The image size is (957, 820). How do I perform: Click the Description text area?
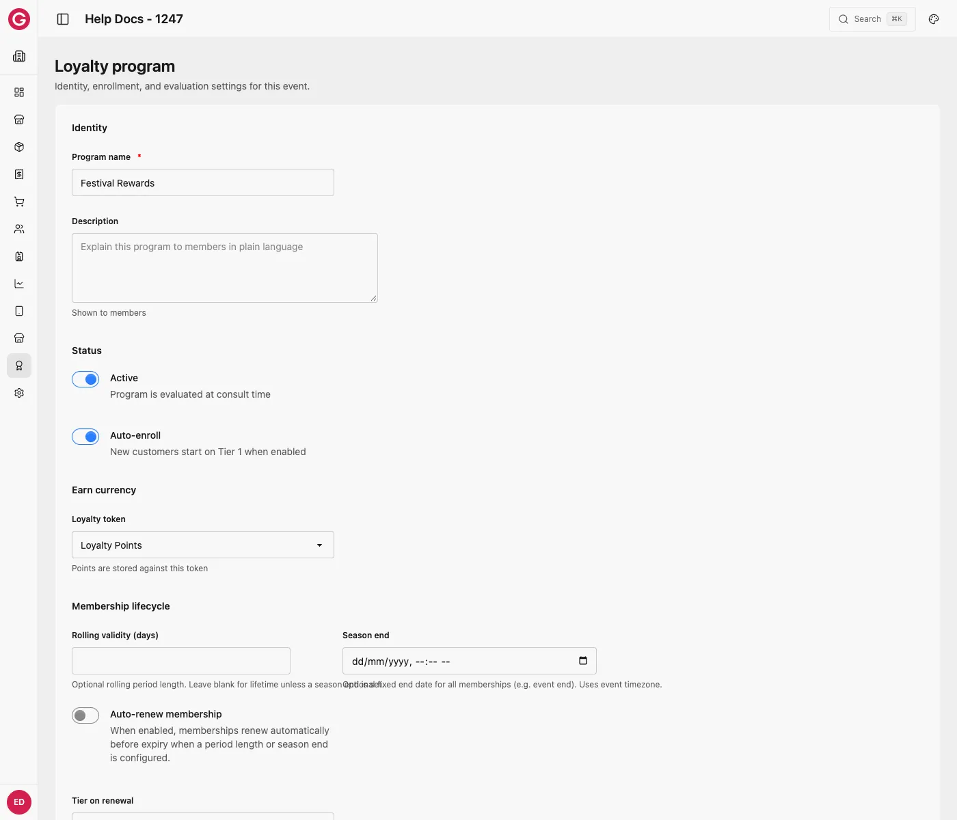[x=225, y=268]
